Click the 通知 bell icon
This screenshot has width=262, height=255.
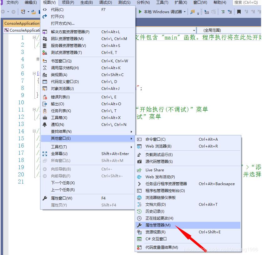pos(45,125)
